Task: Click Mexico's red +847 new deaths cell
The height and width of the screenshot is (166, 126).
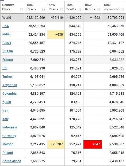Action: pos(93,144)
